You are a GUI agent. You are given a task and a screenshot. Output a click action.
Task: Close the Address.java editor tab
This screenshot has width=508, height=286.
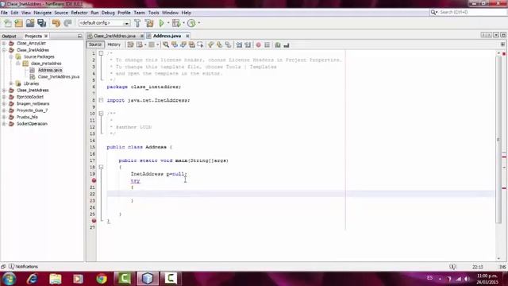187,36
